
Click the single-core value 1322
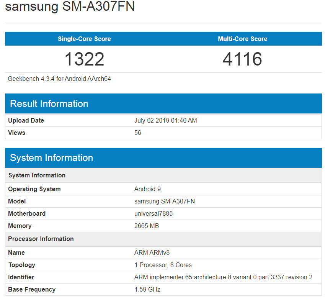(84, 59)
